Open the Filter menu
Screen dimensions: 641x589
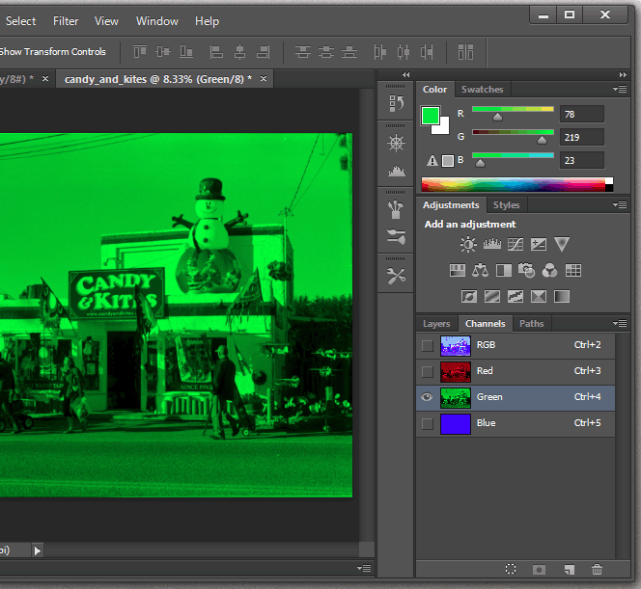click(x=66, y=21)
